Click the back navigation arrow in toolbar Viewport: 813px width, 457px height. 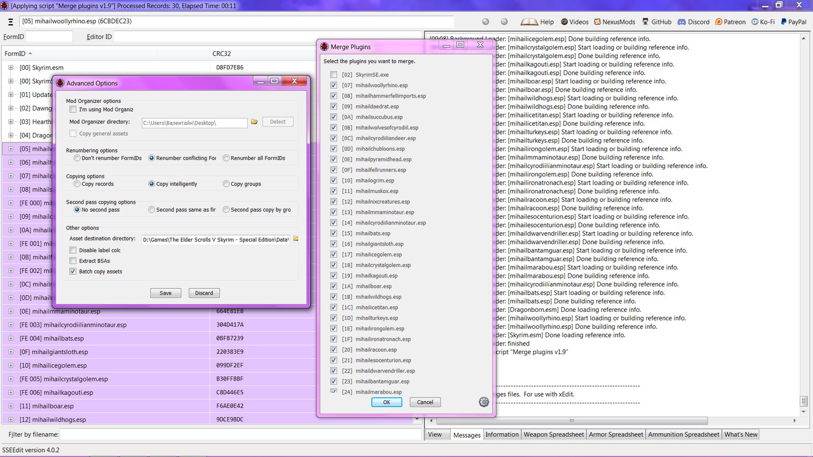(x=486, y=22)
